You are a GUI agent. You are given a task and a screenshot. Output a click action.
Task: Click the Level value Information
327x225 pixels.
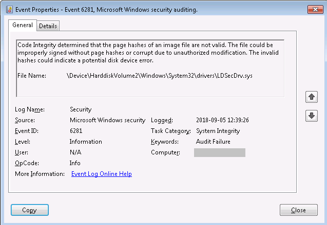tap(86, 142)
